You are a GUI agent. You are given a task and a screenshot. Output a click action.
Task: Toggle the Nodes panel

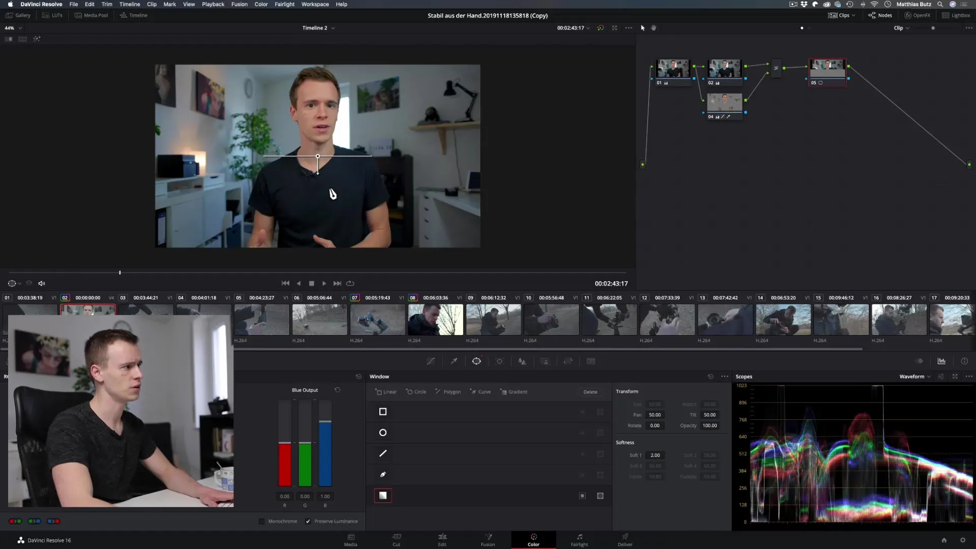(880, 15)
